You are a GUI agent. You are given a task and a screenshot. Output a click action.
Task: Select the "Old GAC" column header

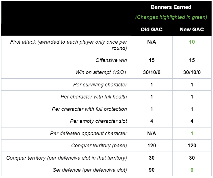pyautogui.click(x=151, y=30)
